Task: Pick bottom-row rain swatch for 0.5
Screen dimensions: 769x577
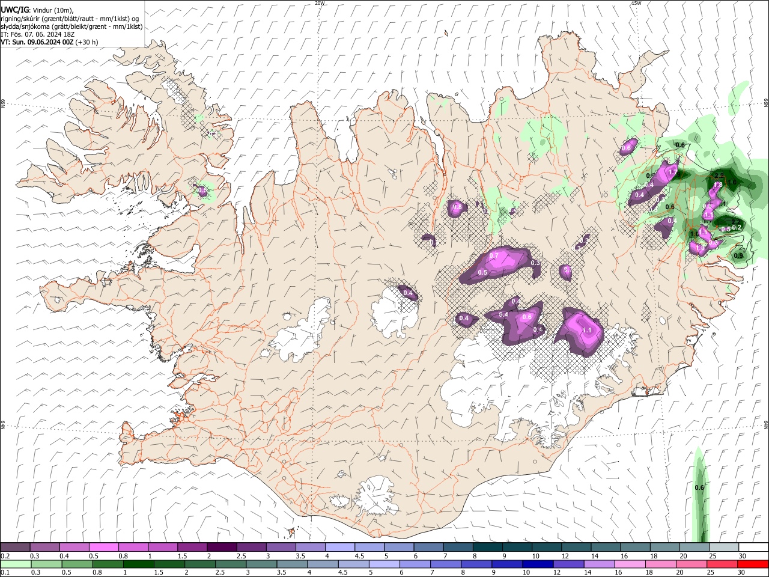Action: point(77,564)
